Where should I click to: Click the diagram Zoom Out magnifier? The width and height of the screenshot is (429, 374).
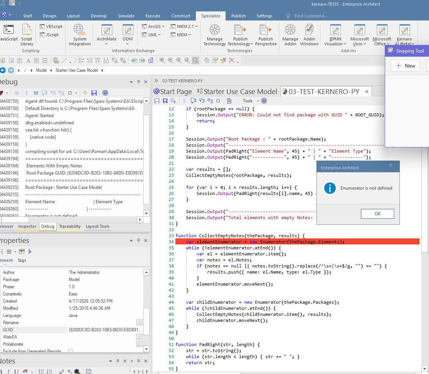[170, 60]
